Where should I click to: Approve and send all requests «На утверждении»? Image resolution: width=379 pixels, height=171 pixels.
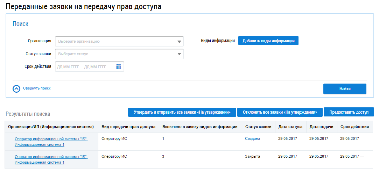(x=182, y=112)
